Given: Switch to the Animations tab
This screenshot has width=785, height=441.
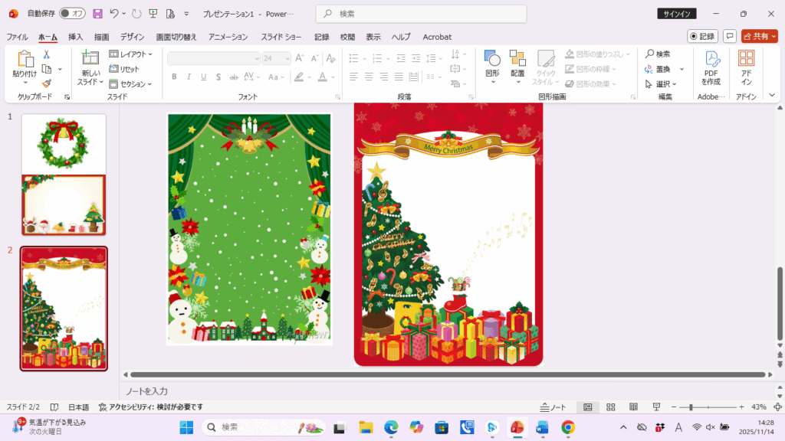Looking at the screenshot, I should pyautogui.click(x=228, y=37).
